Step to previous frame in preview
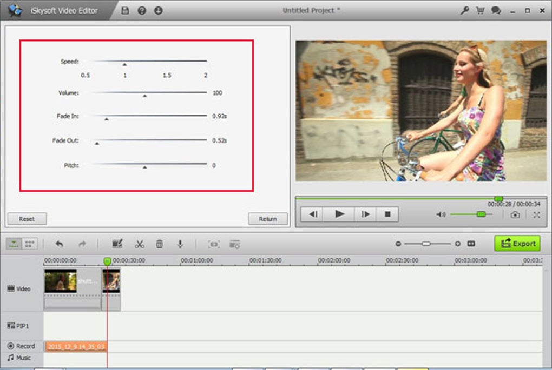The height and width of the screenshot is (370, 552). (x=313, y=214)
